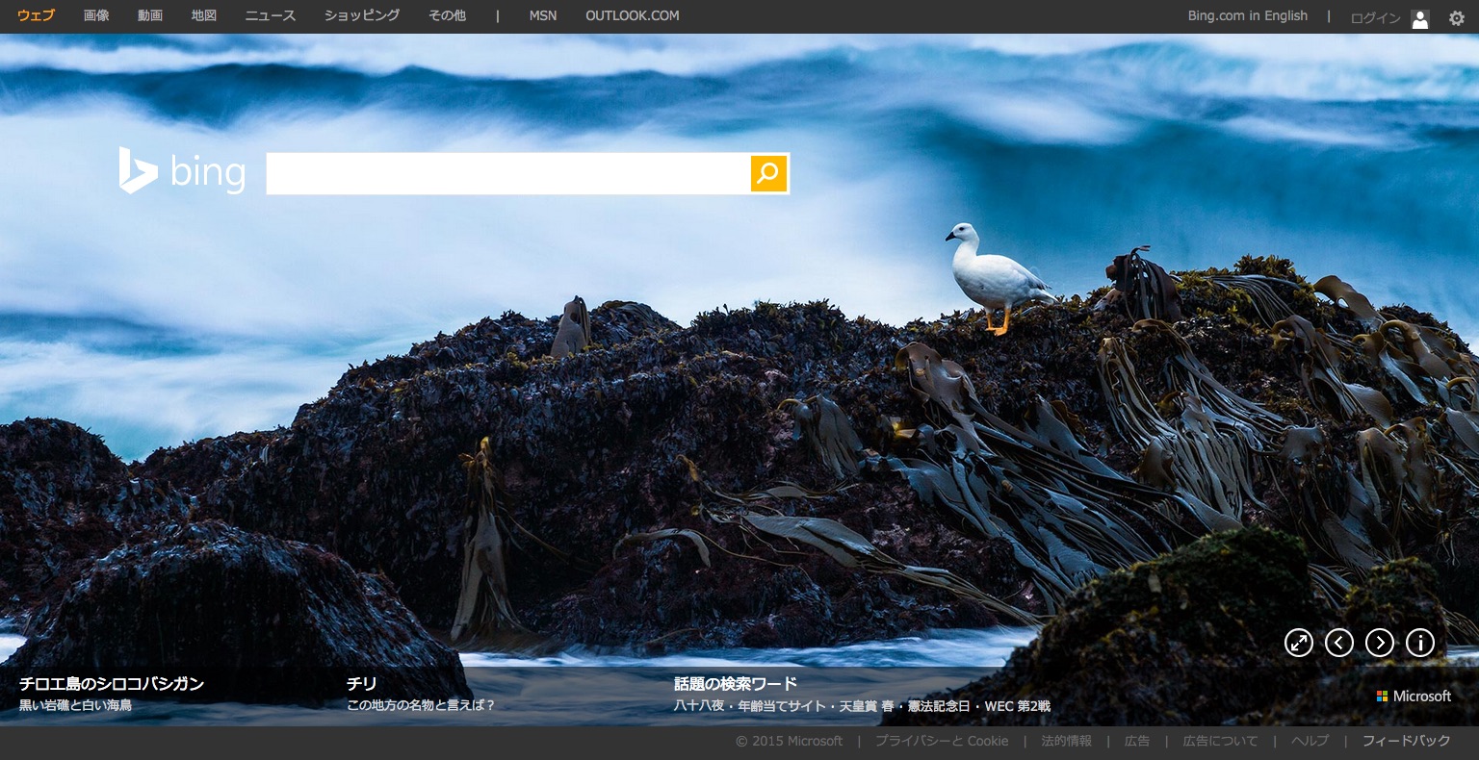The image size is (1479, 760).
Task: Click the ログイン sign-in link
Action: point(1375,18)
